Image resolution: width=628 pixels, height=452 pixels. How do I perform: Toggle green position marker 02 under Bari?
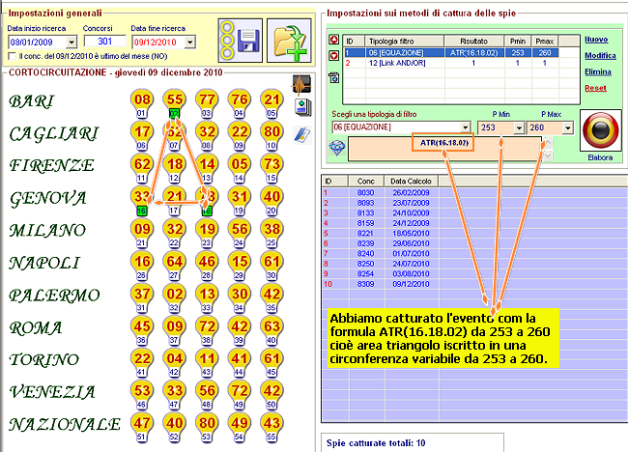(x=174, y=114)
